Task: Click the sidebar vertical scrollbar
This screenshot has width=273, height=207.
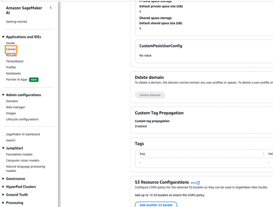Action: tap(59, 104)
